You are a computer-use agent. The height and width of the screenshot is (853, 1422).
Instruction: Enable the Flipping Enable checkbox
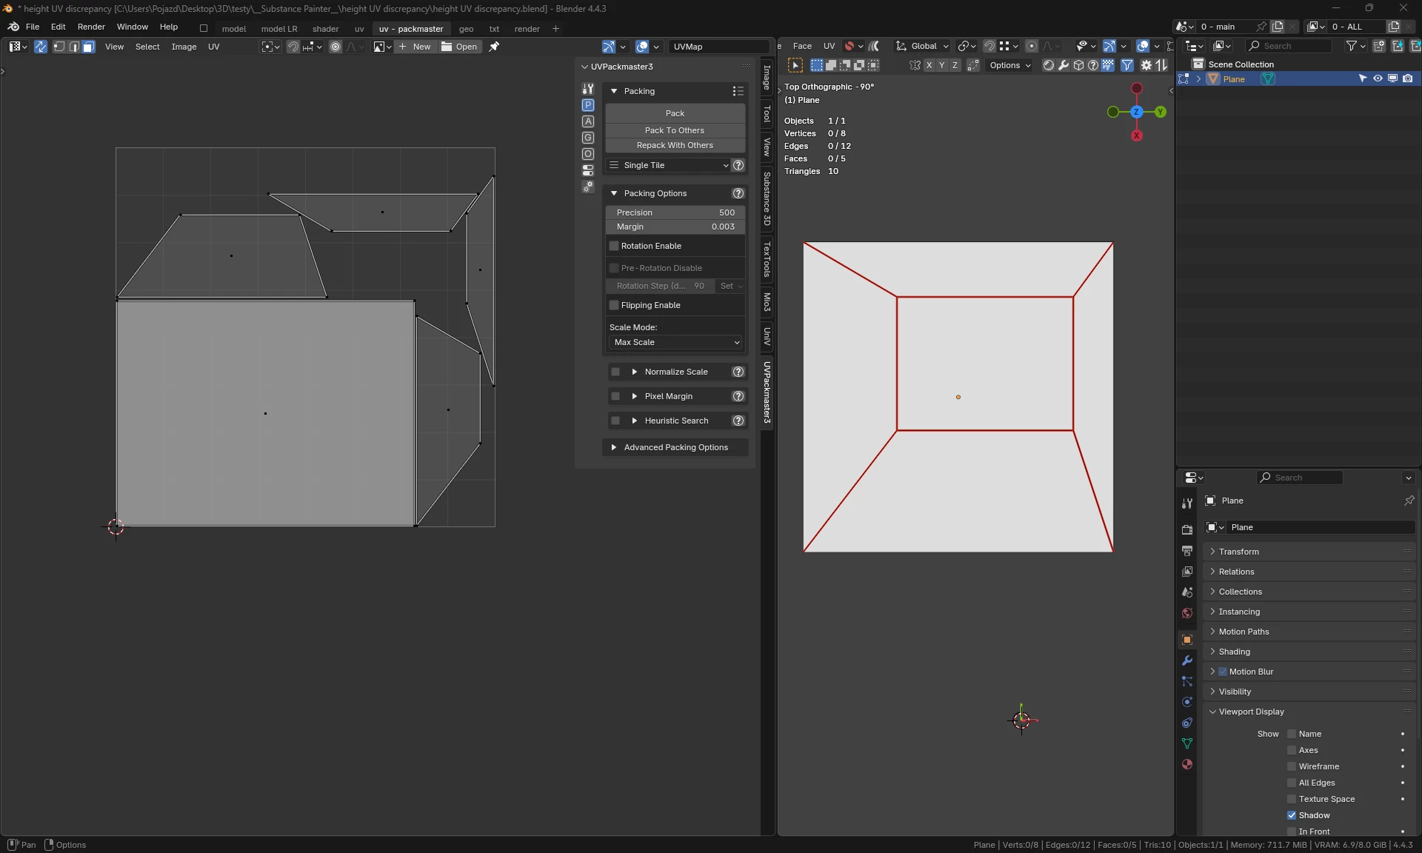(614, 305)
